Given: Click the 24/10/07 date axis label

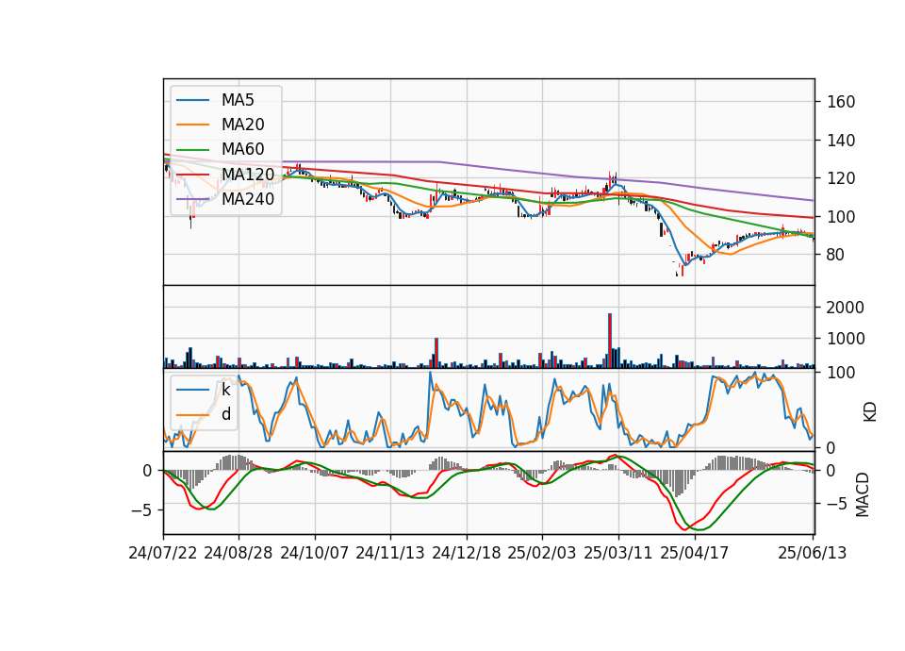Looking at the screenshot, I should [x=315, y=553].
